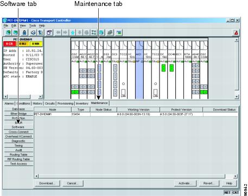Open the Diagnostic subtab
Viewport: 248px width, 196px height.
click(18, 141)
